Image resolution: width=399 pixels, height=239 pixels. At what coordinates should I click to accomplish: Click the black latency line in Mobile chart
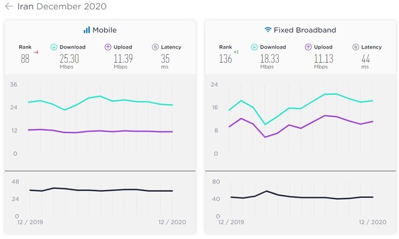coord(100,190)
